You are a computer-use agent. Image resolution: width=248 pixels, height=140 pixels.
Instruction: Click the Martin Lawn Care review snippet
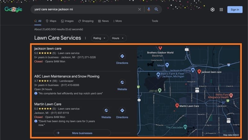(67, 123)
